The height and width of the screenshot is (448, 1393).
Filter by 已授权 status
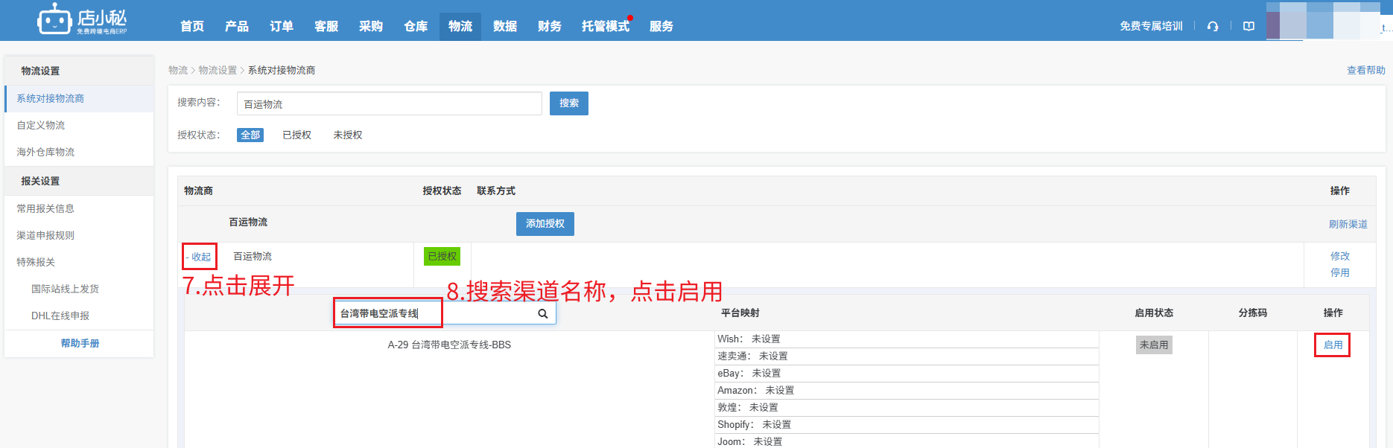(x=296, y=135)
